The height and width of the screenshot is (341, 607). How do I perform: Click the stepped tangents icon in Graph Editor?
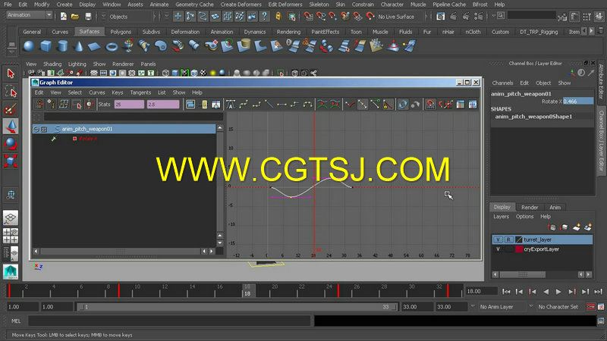click(x=294, y=105)
